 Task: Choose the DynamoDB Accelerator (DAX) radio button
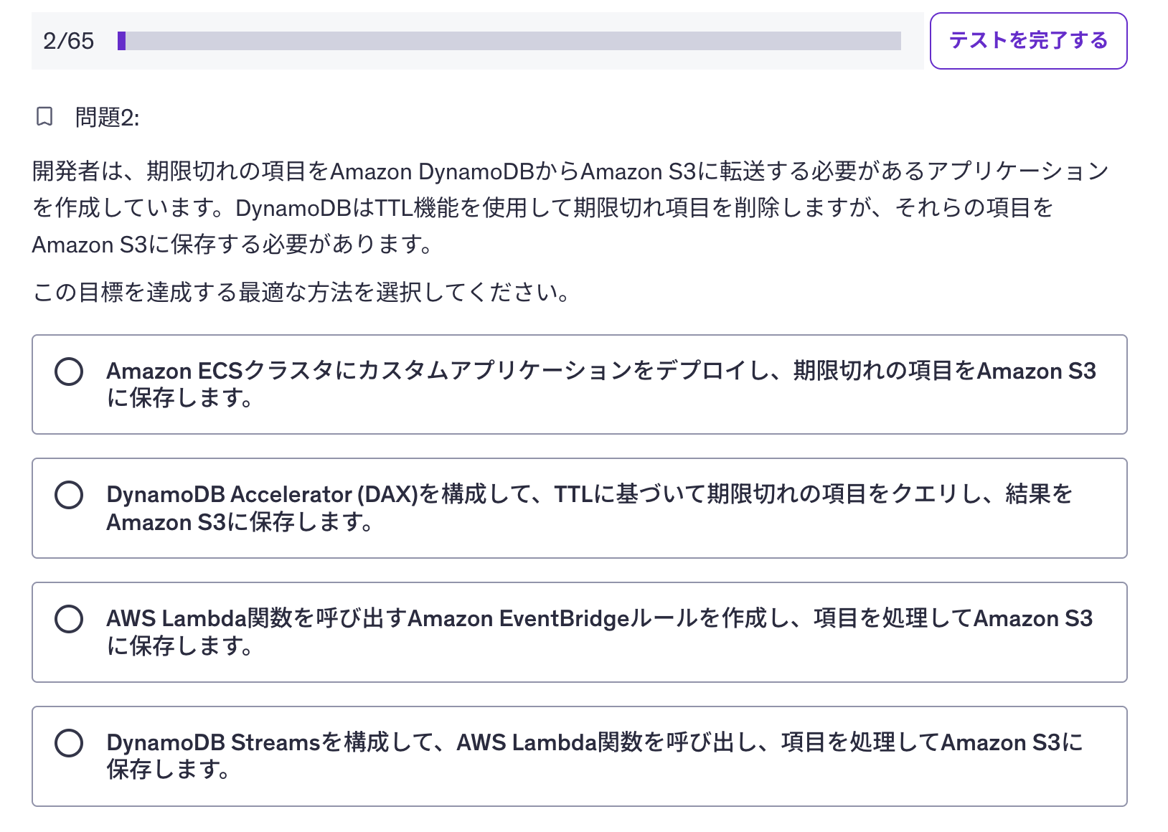click(69, 495)
